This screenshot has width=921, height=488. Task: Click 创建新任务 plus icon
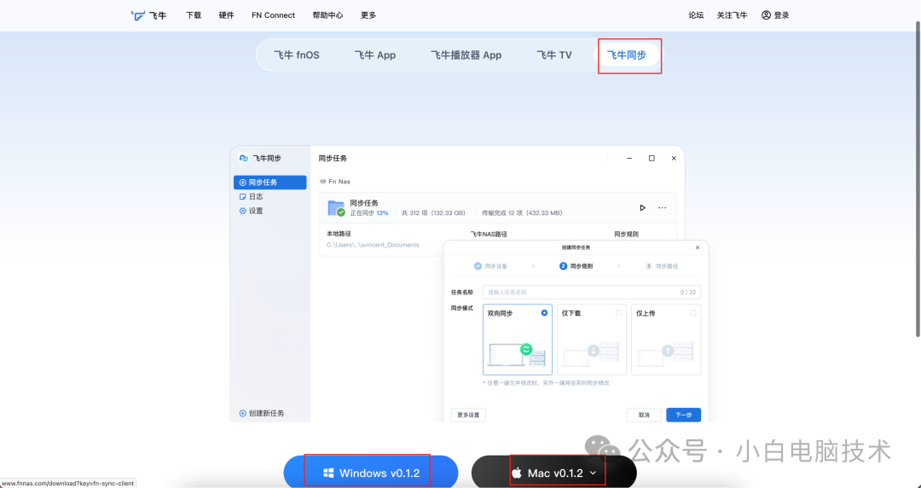242,413
